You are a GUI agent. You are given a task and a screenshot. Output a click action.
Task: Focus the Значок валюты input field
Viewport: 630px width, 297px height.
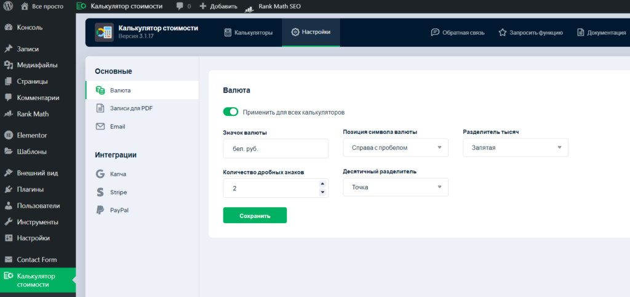(x=276, y=148)
